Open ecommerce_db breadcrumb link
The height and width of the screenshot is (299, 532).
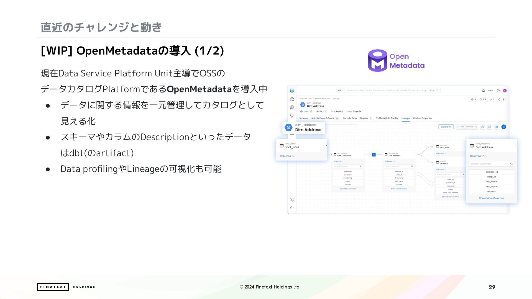click(322, 98)
